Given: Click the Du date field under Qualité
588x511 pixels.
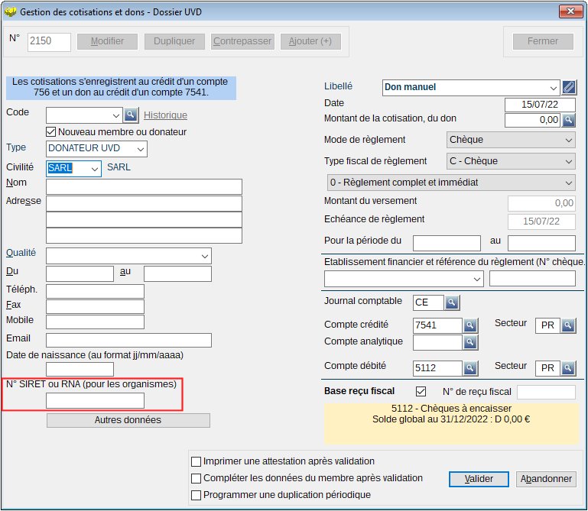Looking at the screenshot, I should [x=80, y=274].
